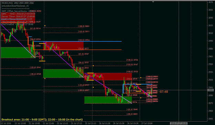This screenshot has height=125, width=215.
Task: Click the 26 Jul 15:30 time axis label
Action: click(x=119, y=123)
